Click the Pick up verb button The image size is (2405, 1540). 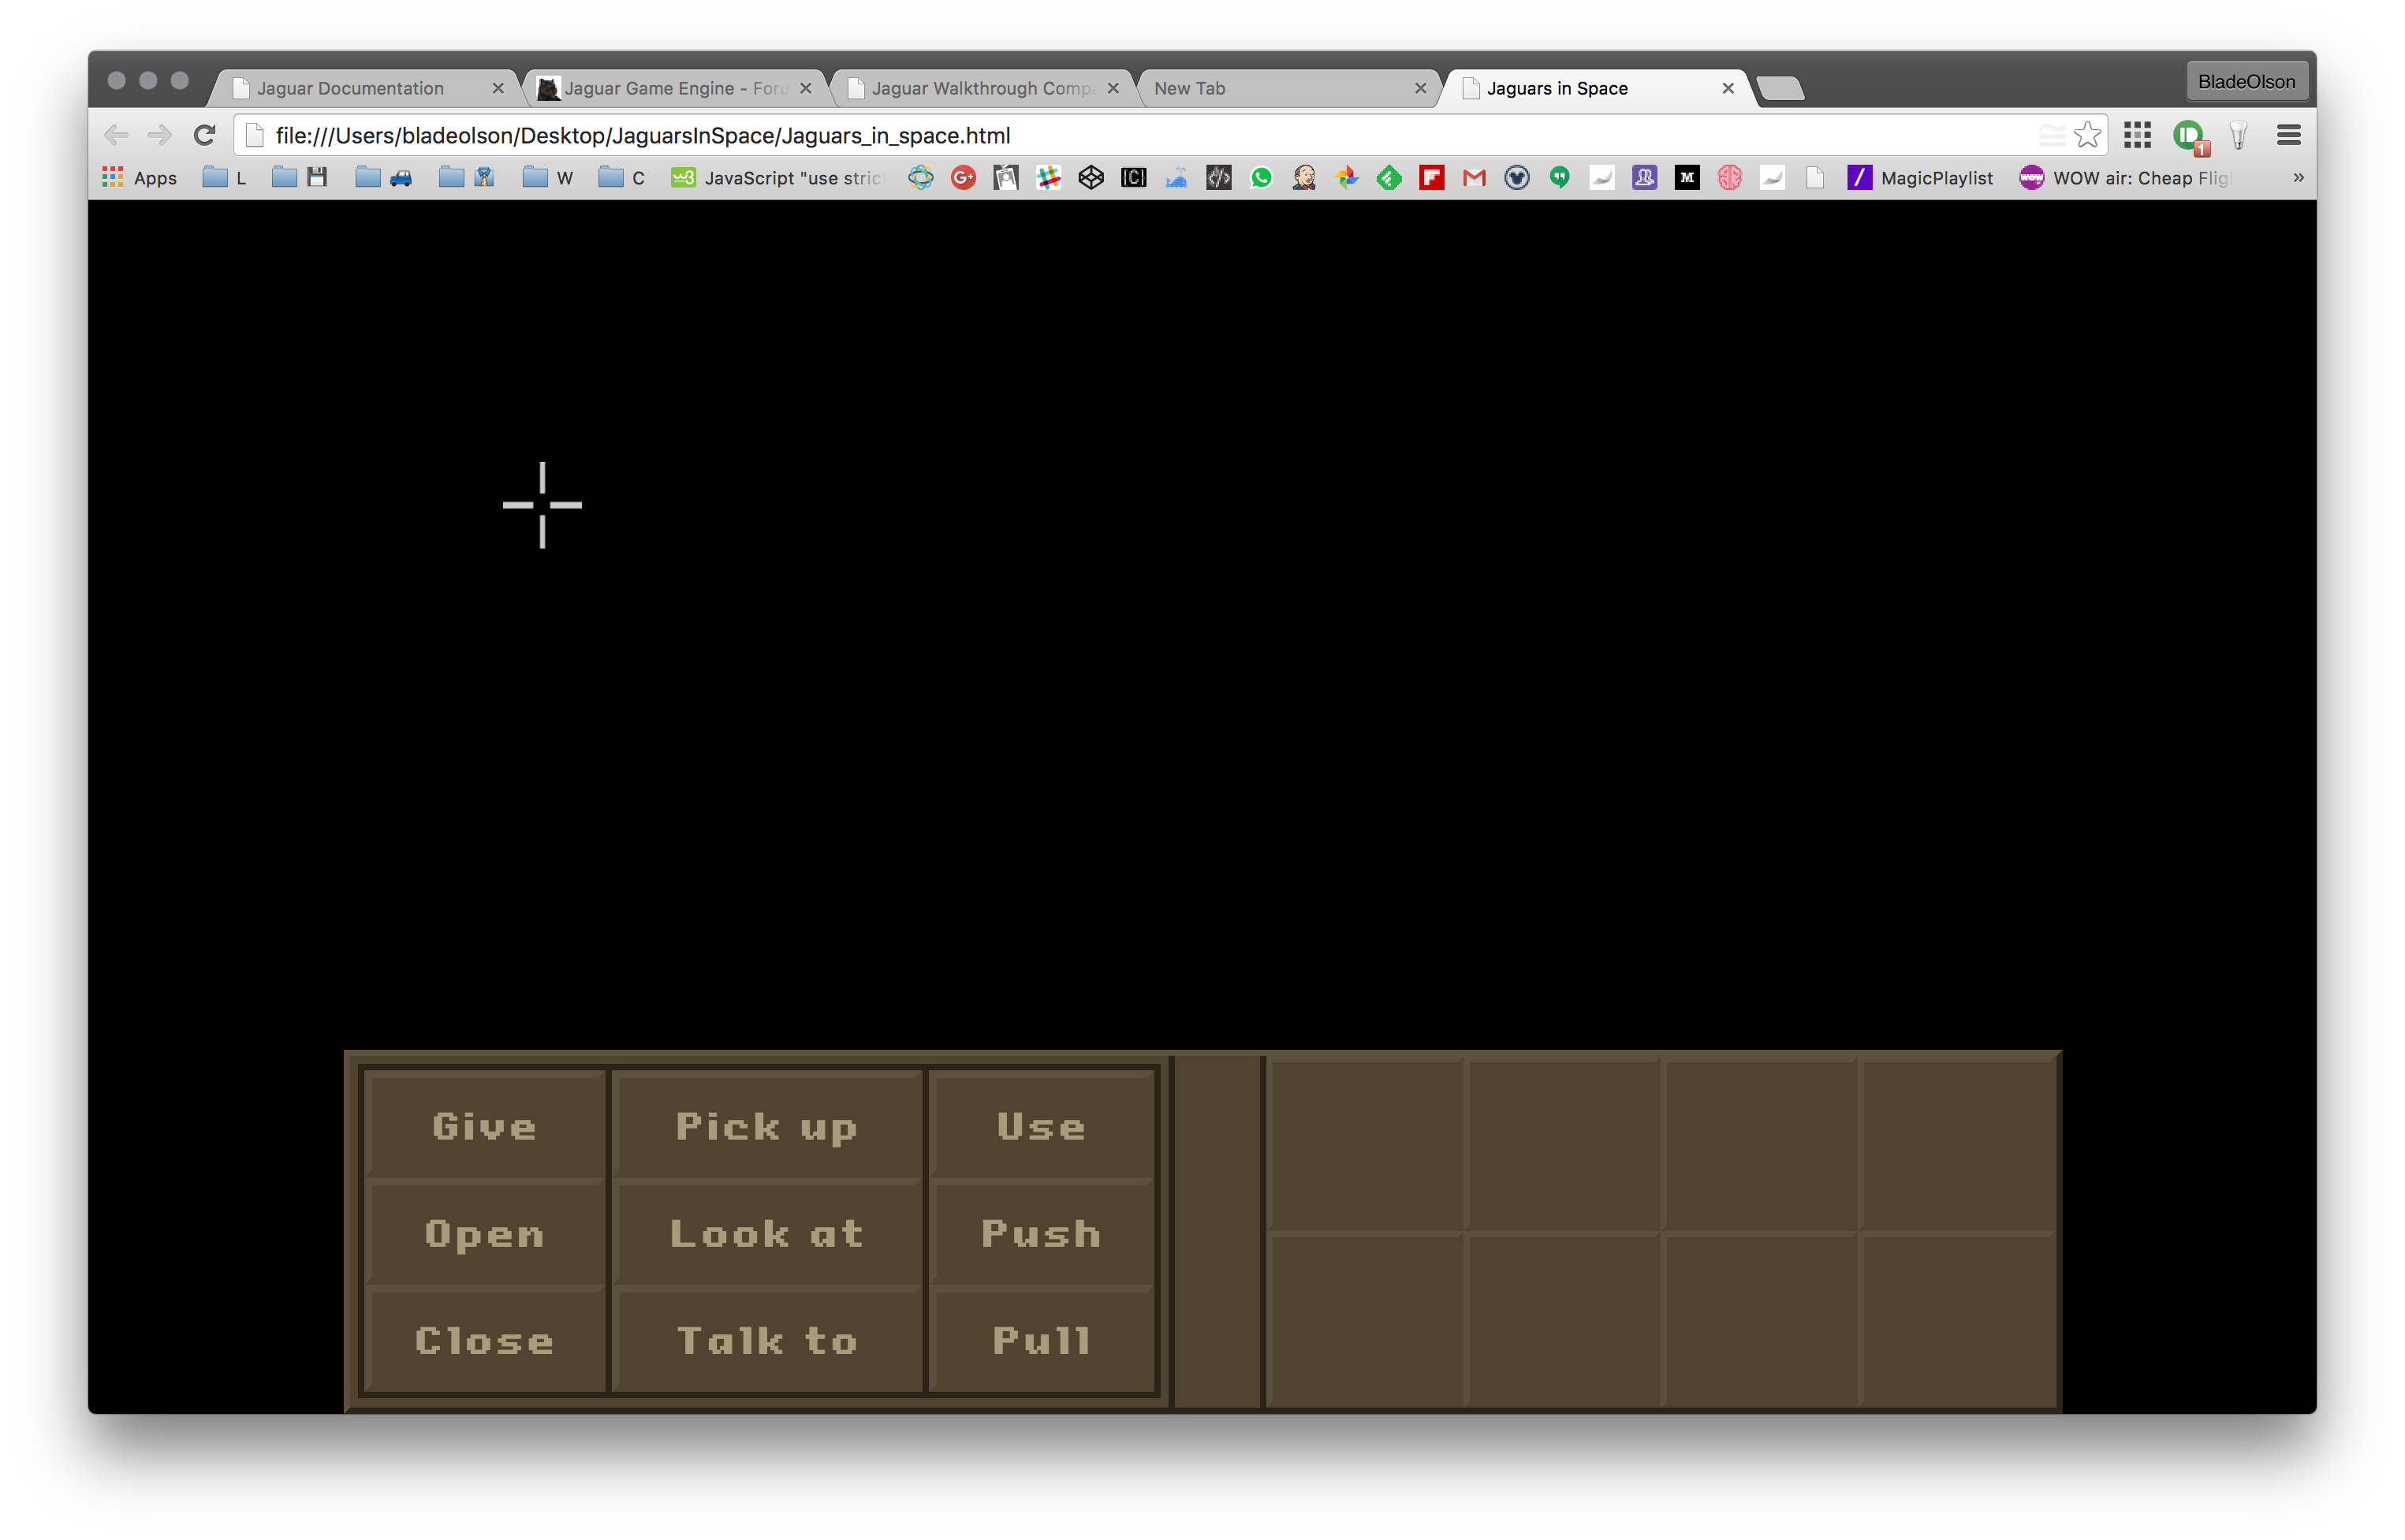coord(766,1126)
